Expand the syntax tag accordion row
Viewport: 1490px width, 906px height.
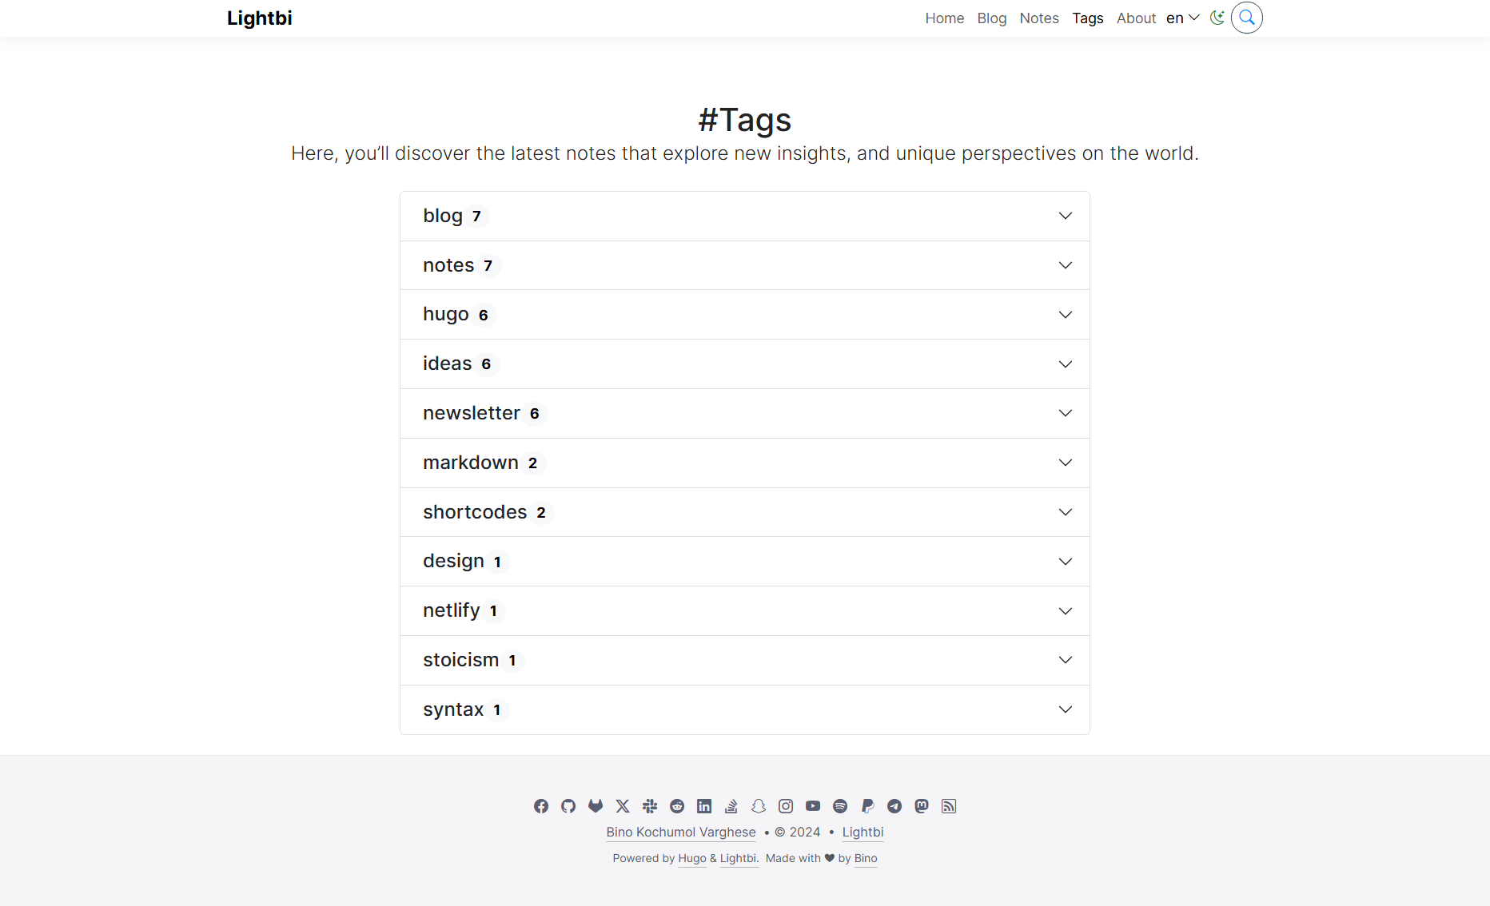tap(745, 709)
